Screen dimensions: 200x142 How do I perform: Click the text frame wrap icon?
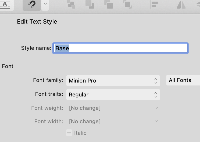tap(6, 5)
